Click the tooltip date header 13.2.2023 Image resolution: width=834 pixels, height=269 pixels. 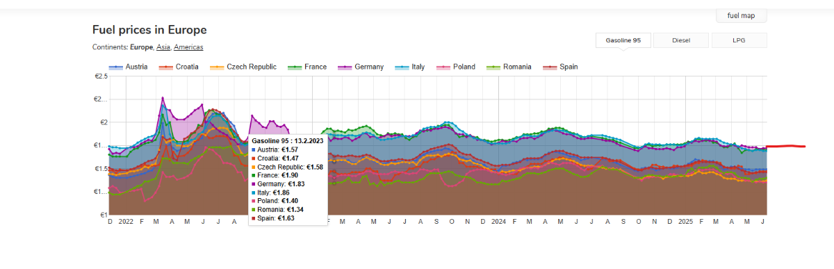click(287, 140)
